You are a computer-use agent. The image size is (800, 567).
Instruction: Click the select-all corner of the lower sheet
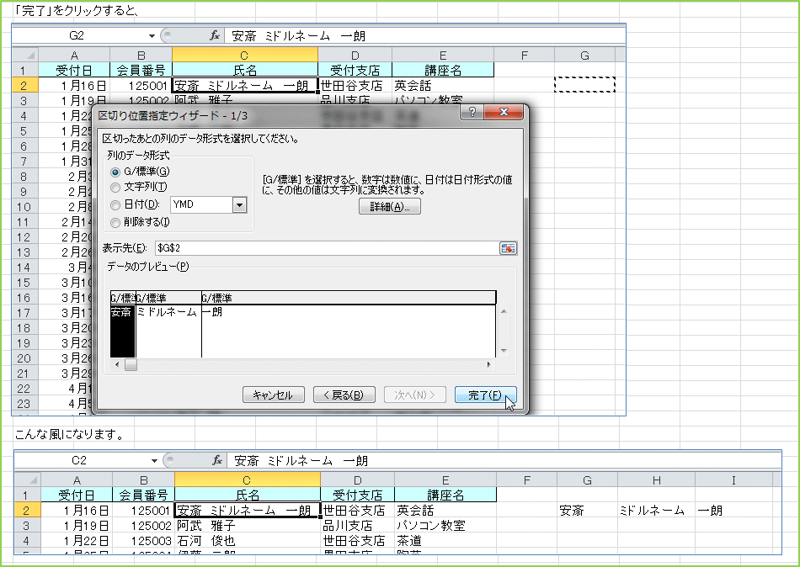click(x=28, y=480)
